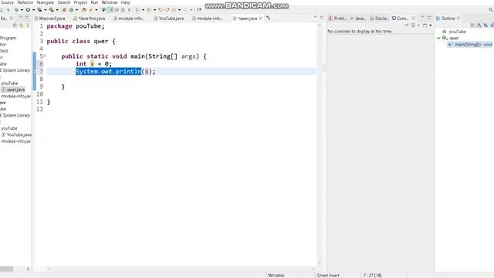The width and height of the screenshot is (494, 278).
Task: Open the Navigate menu
Action: click(x=46, y=2)
